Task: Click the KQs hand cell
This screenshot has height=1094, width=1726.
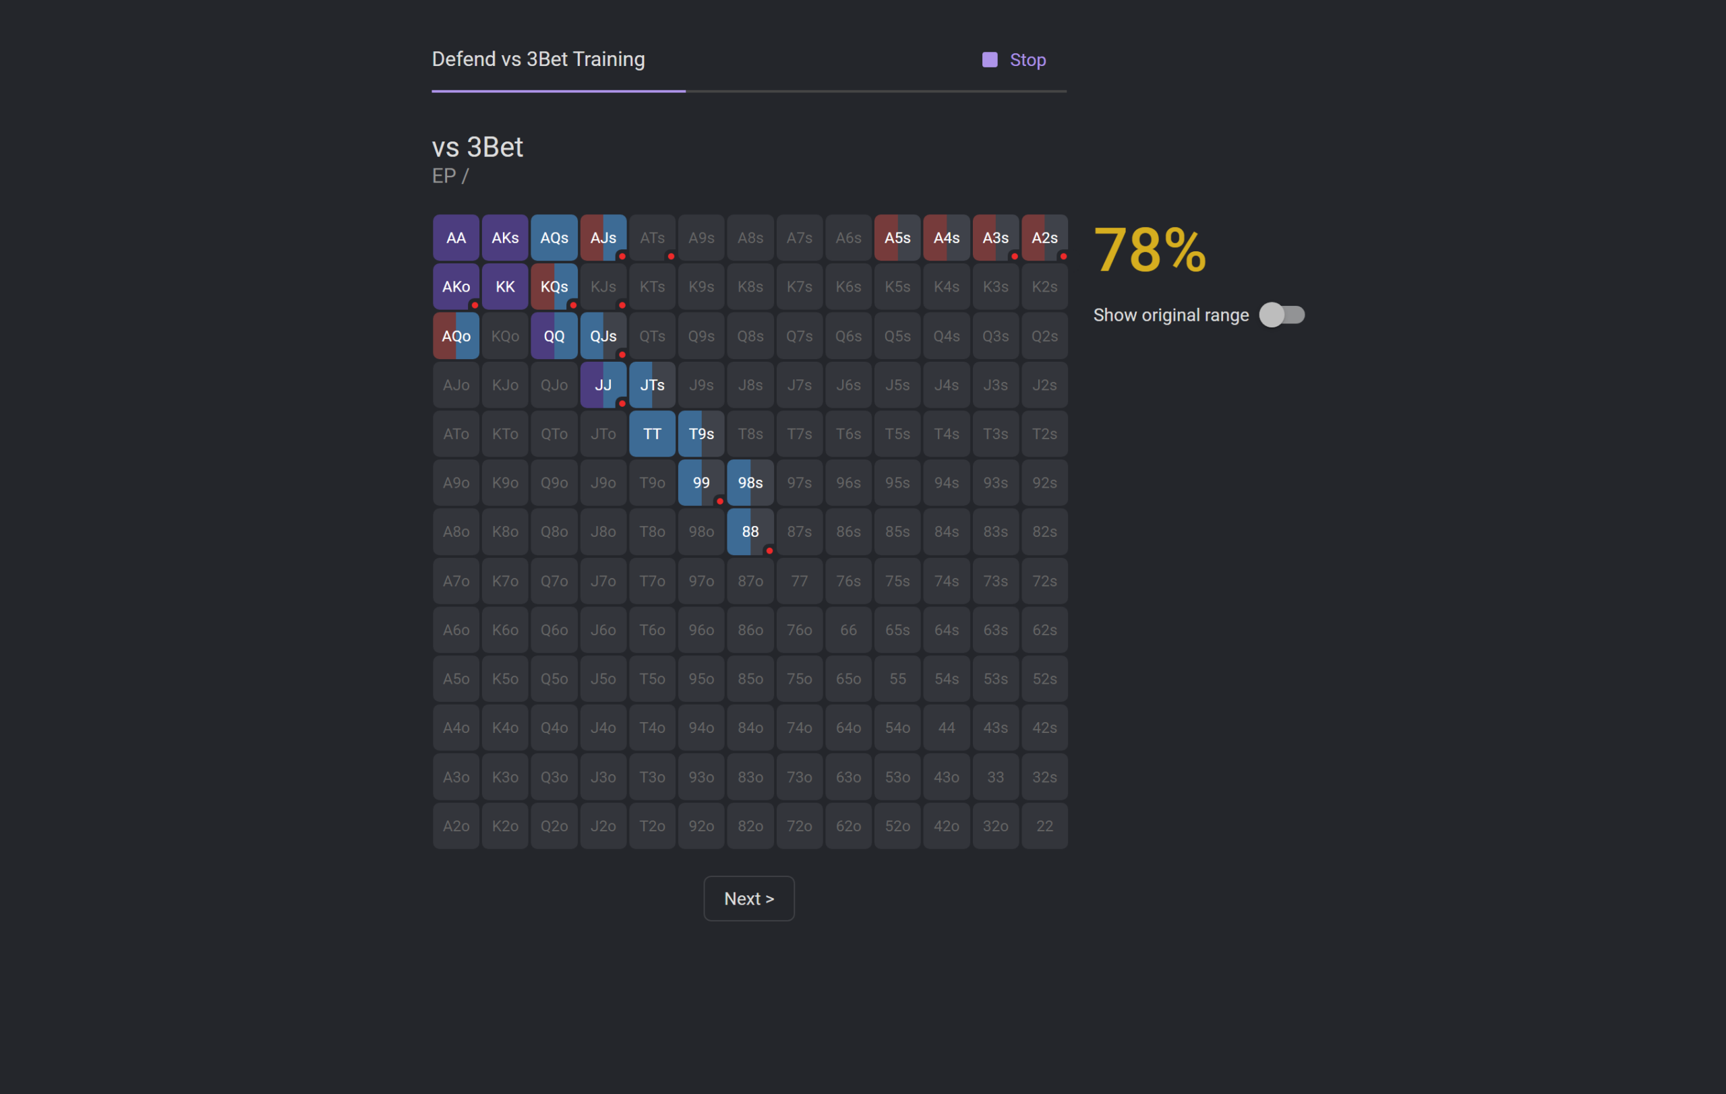Action: [554, 286]
